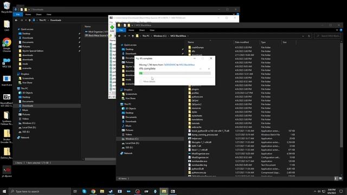Select the webcache folder
The height and width of the screenshot is (195, 347).
[x=196, y=127]
